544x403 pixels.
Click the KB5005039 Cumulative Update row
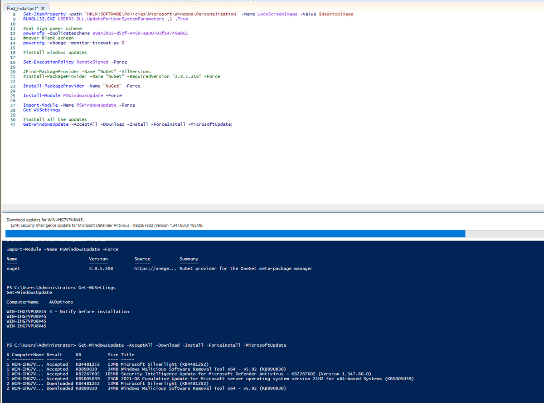(210, 378)
